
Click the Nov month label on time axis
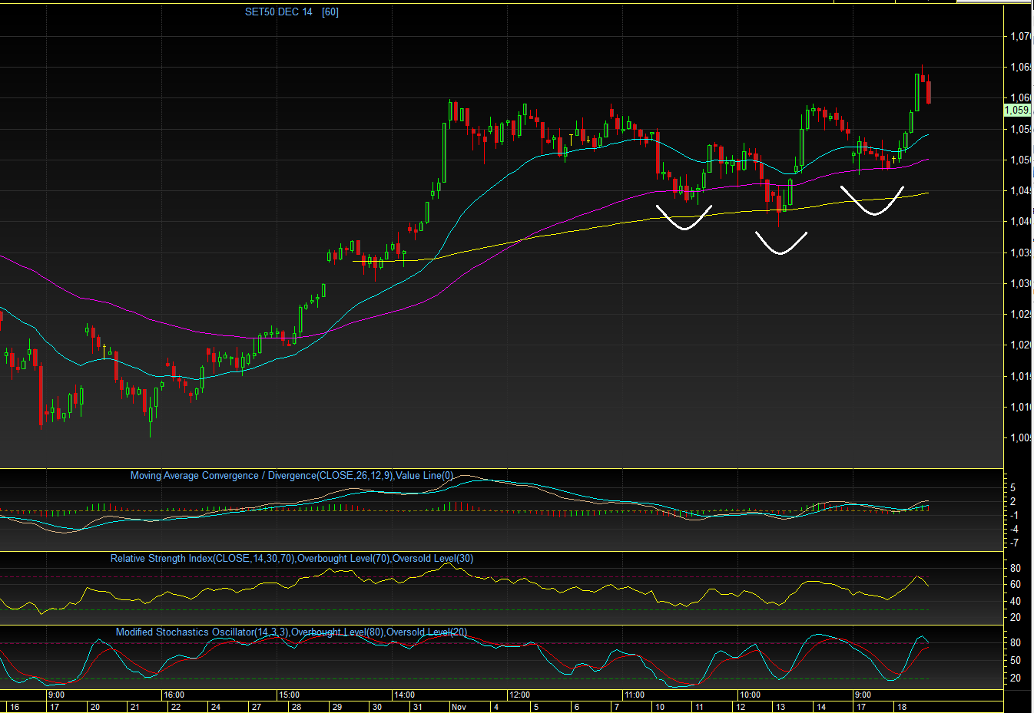459,707
